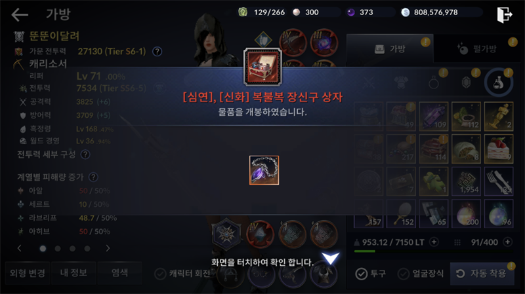Open the 외형 변경 appearance change button

click(28, 273)
